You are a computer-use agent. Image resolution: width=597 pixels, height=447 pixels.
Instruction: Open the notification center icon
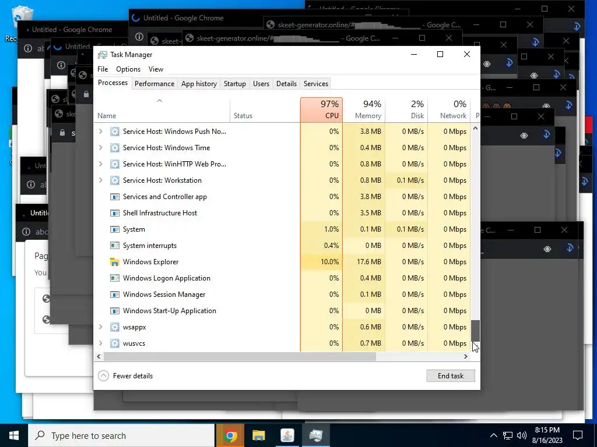pyautogui.click(x=578, y=435)
